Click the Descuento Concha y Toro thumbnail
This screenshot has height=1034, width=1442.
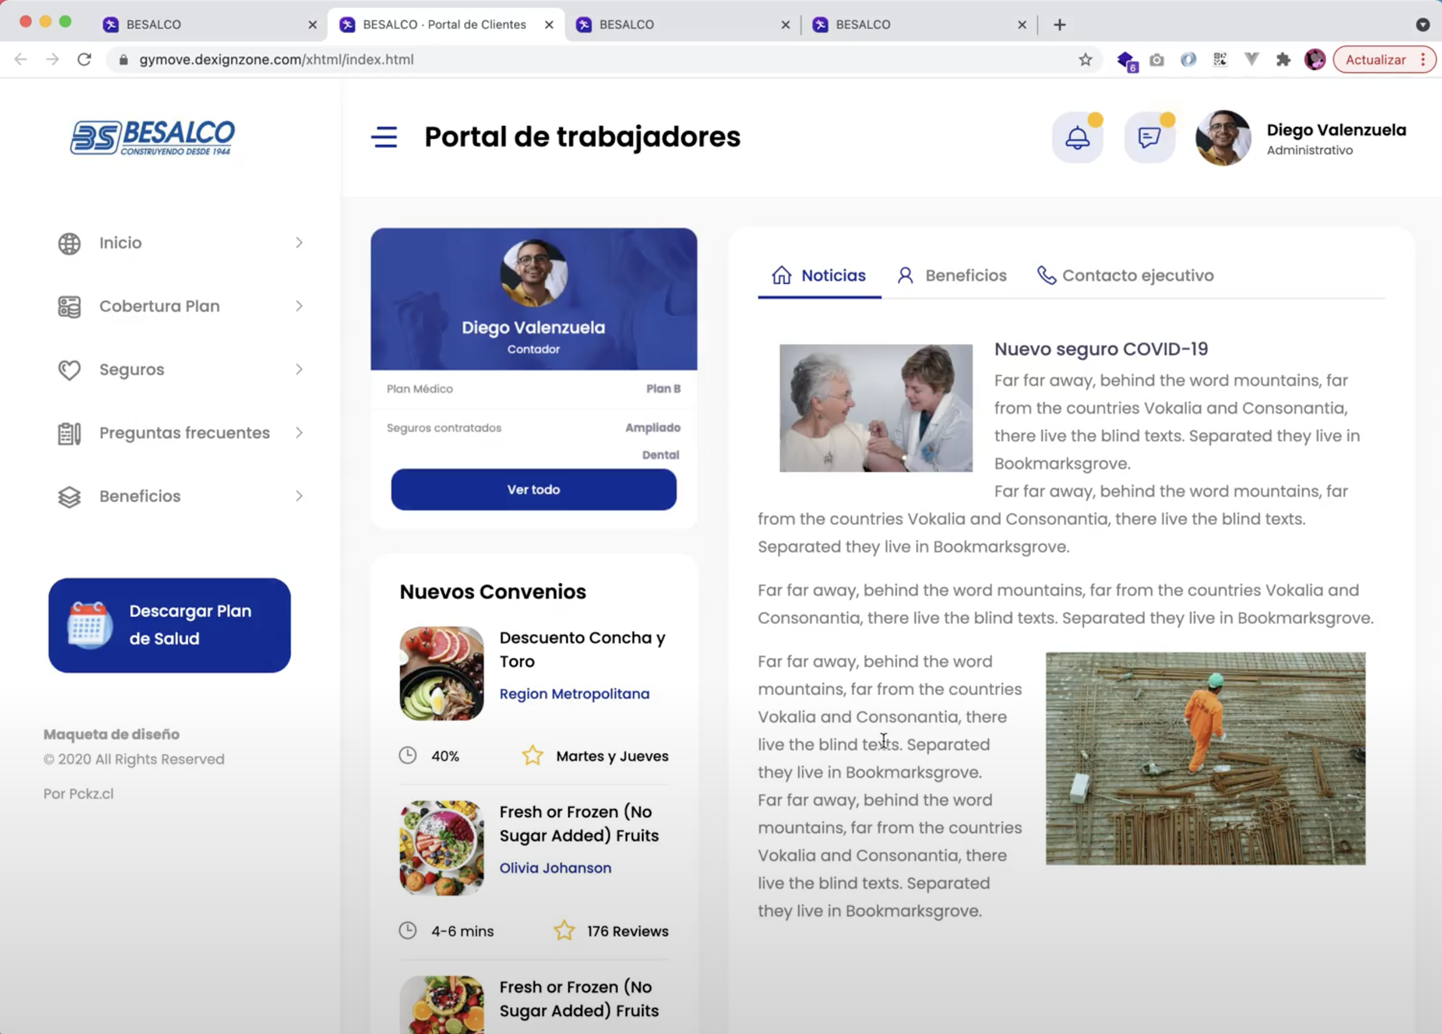[x=441, y=673]
